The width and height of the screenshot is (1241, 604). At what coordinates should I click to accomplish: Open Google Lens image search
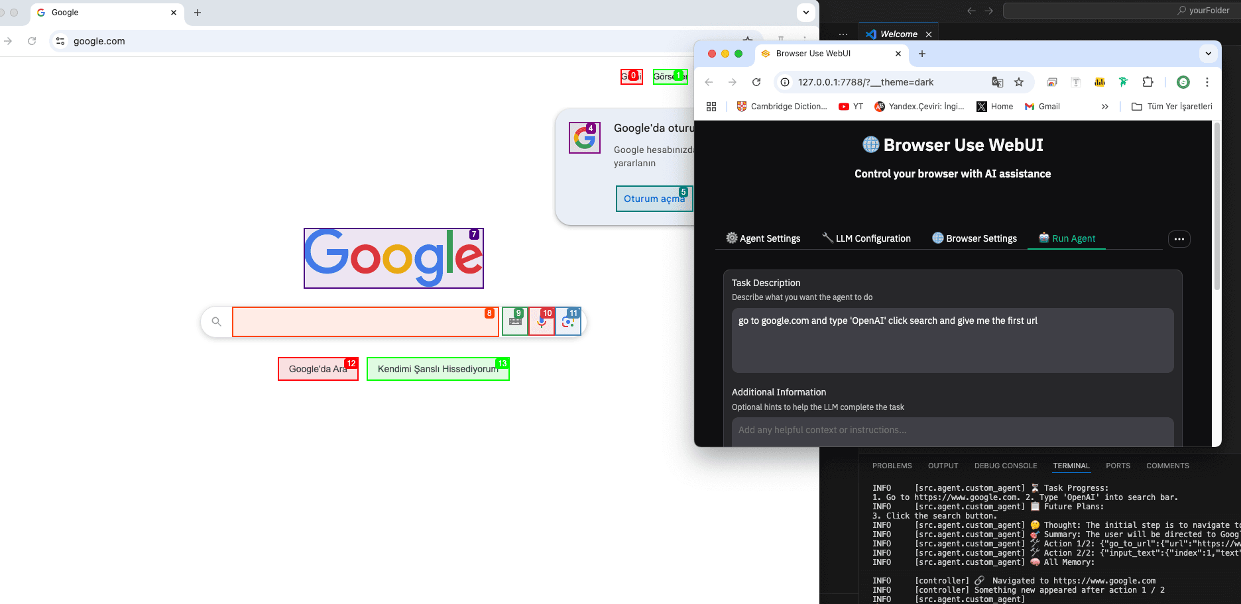point(568,322)
